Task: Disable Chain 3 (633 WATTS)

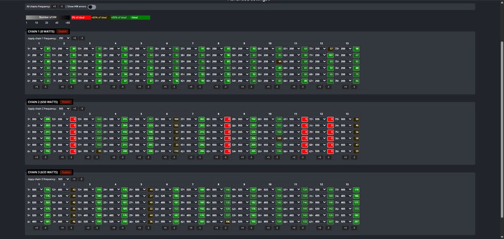Action: click(x=66, y=172)
